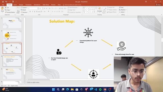This screenshot has width=163, height=92.
Task: Switch to the Insert tab
Action: tap(15, 5)
